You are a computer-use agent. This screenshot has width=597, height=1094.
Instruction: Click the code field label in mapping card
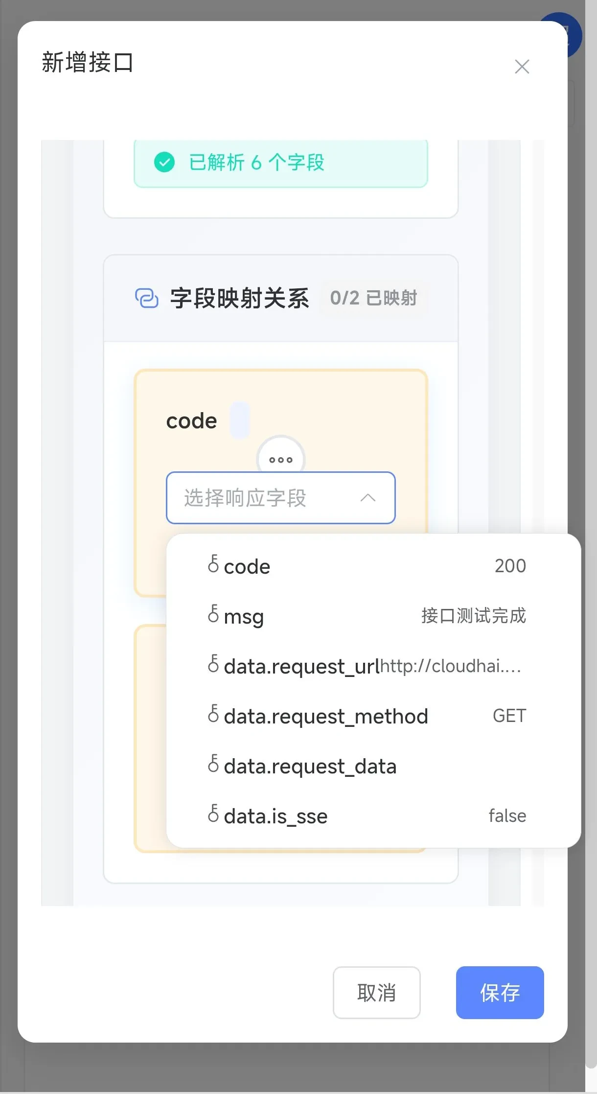tap(191, 421)
